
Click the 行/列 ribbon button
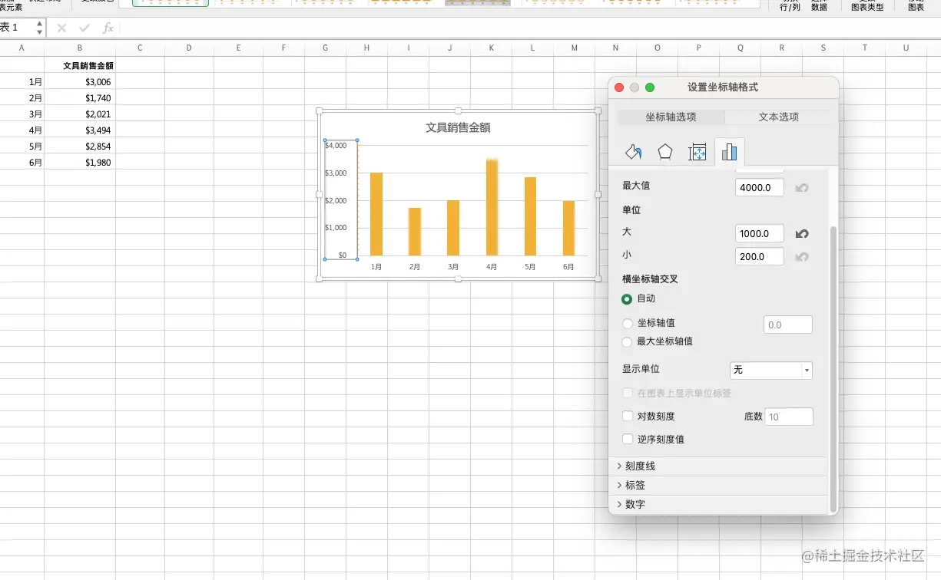pos(790,6)
